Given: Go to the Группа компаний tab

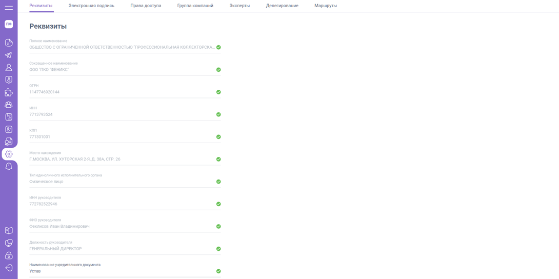Looking at the screenshot, I should tap(195, 6).
